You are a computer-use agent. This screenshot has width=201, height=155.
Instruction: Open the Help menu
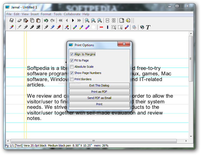(x=86, y=14)
